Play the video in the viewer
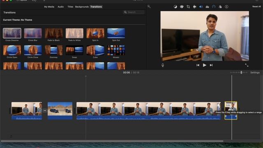 205,65
